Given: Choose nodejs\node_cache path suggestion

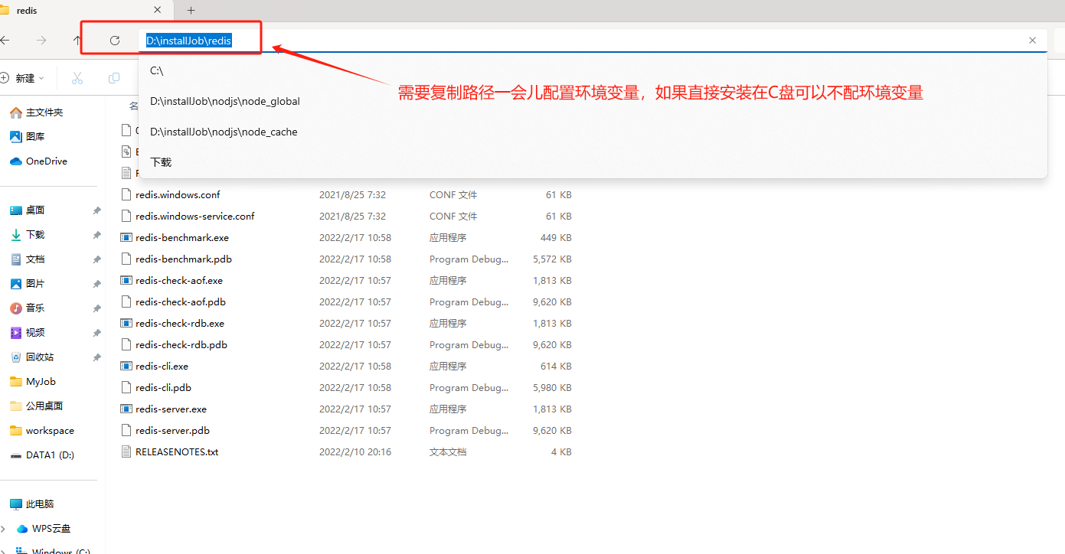Looking at the screenshot, I should point(593,132).
